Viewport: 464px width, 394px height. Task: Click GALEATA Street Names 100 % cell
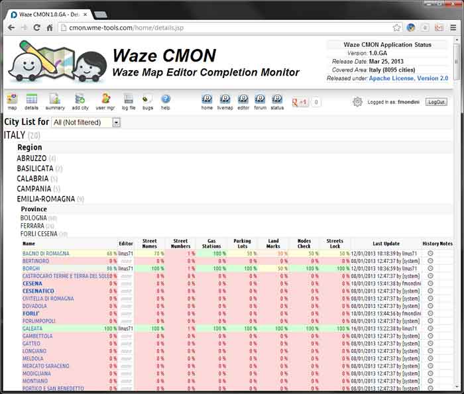click(150, 328)
